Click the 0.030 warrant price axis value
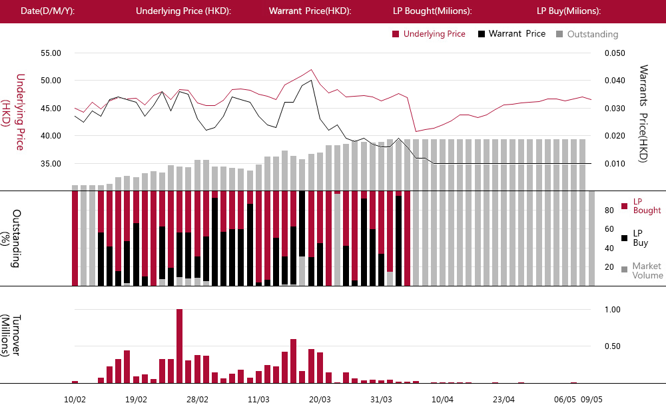Image resolution: width=666 pixels, height=413 pixels. (x=615, y=109)
